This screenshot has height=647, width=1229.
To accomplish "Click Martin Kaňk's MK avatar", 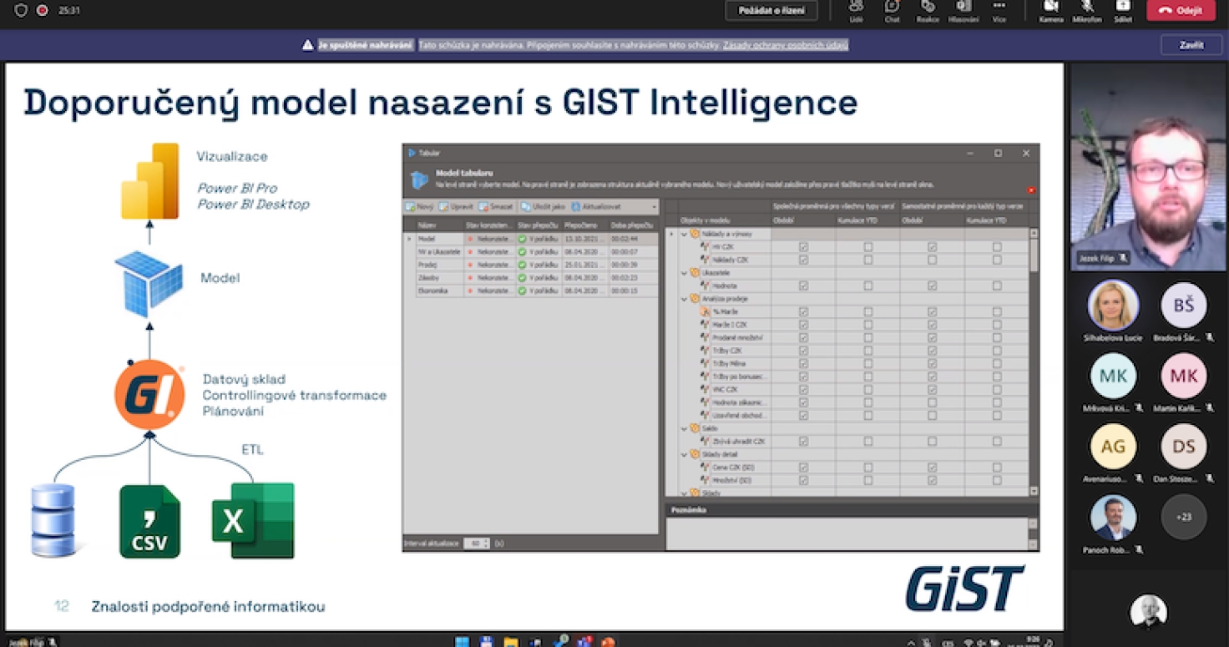I will pos(1183,376).
